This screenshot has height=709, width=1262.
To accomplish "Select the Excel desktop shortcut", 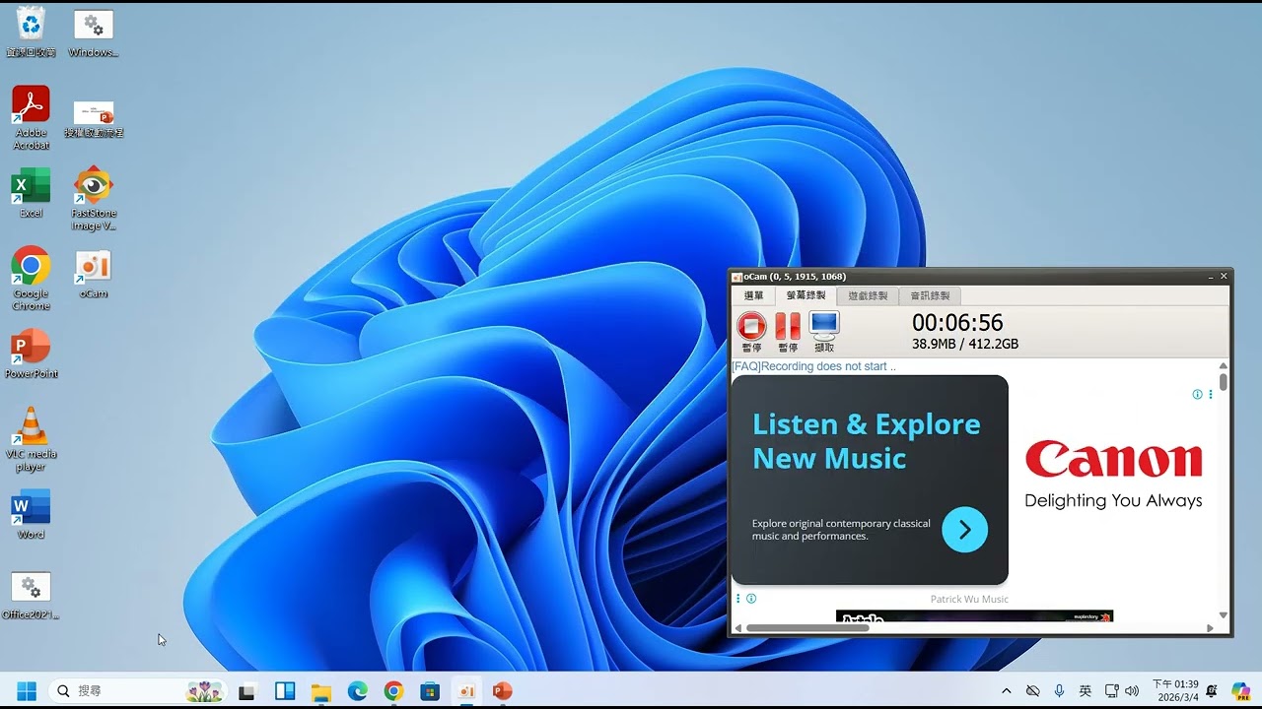I will click(x=31, y=193).
